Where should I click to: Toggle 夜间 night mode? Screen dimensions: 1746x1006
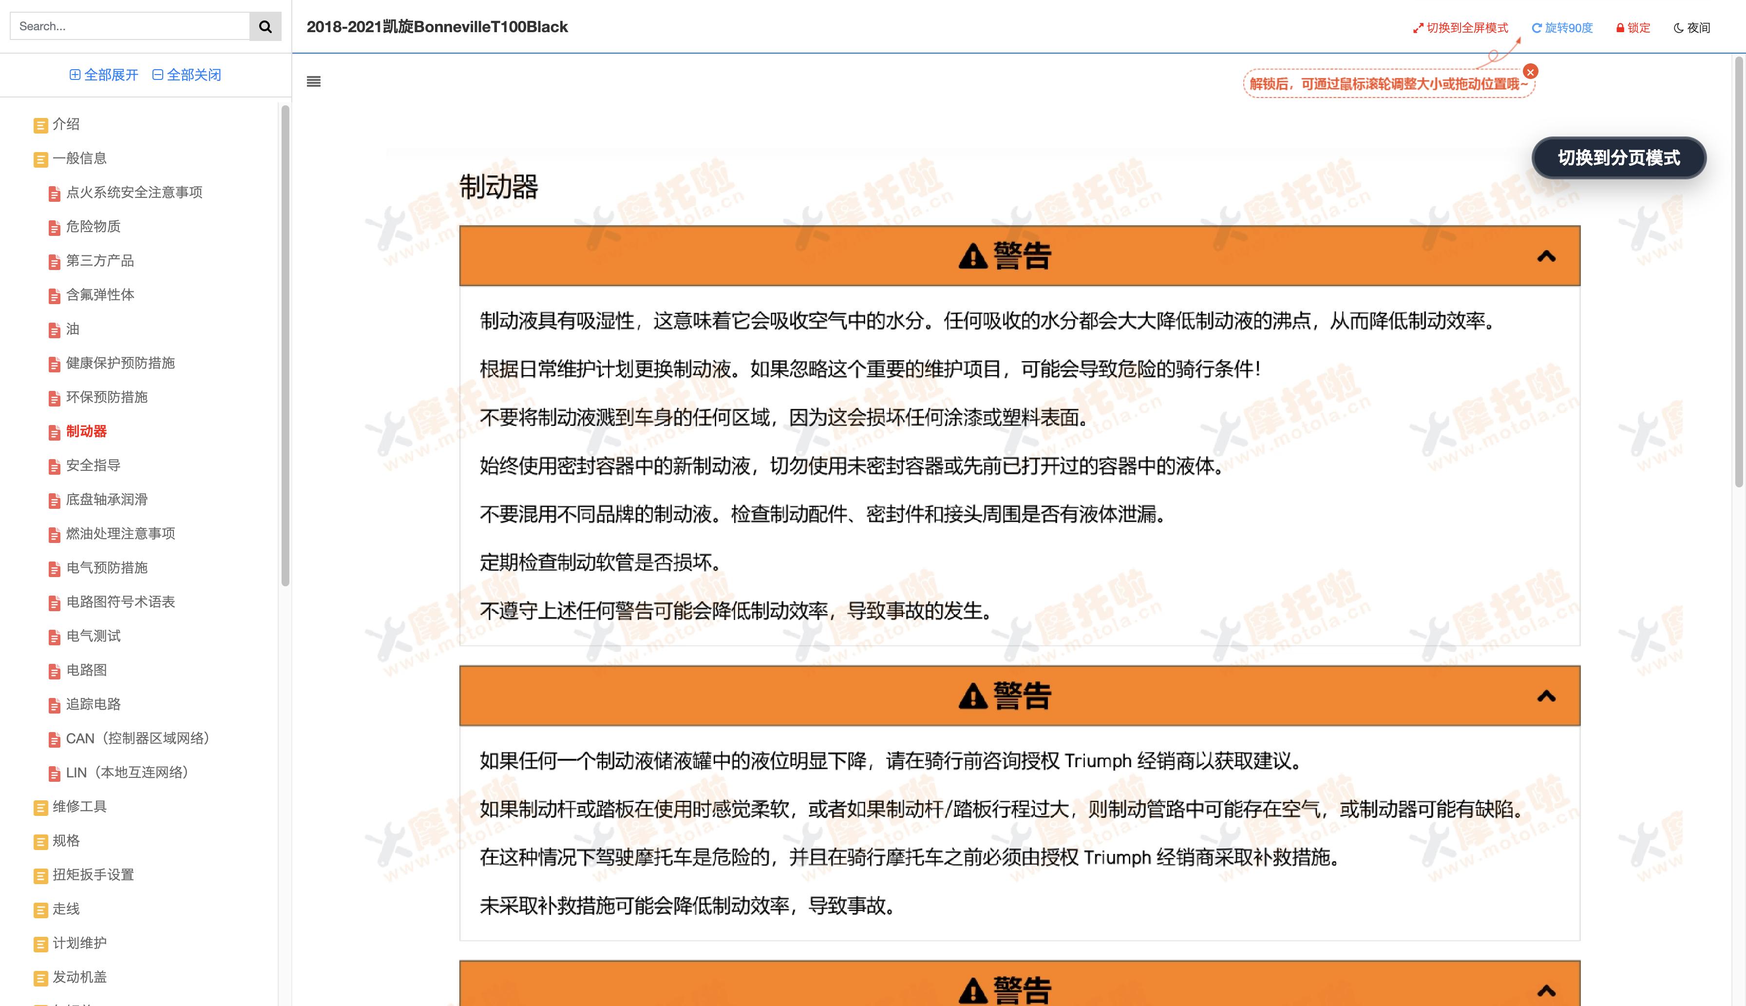point(1692,28)
